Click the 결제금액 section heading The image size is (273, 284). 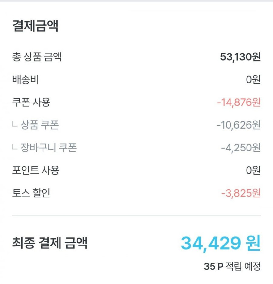click(35, 26)
